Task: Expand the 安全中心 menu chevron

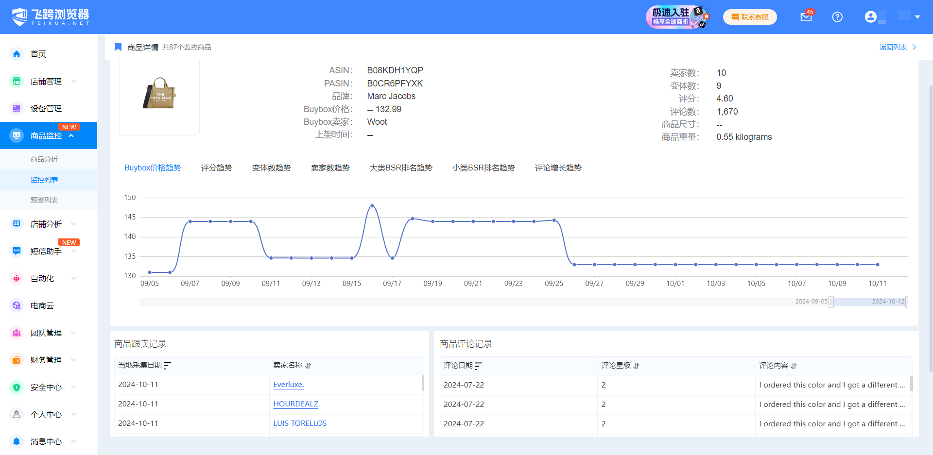Action: 73,387
